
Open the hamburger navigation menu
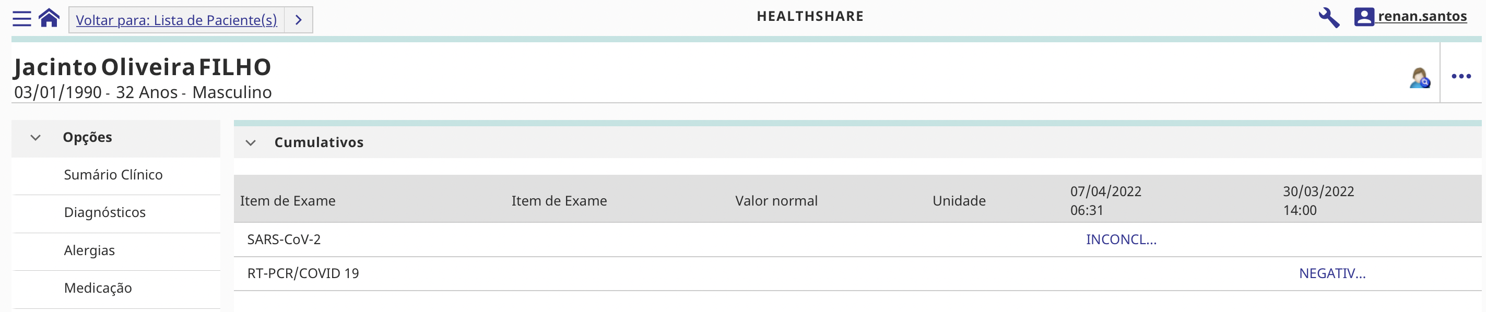21,19
